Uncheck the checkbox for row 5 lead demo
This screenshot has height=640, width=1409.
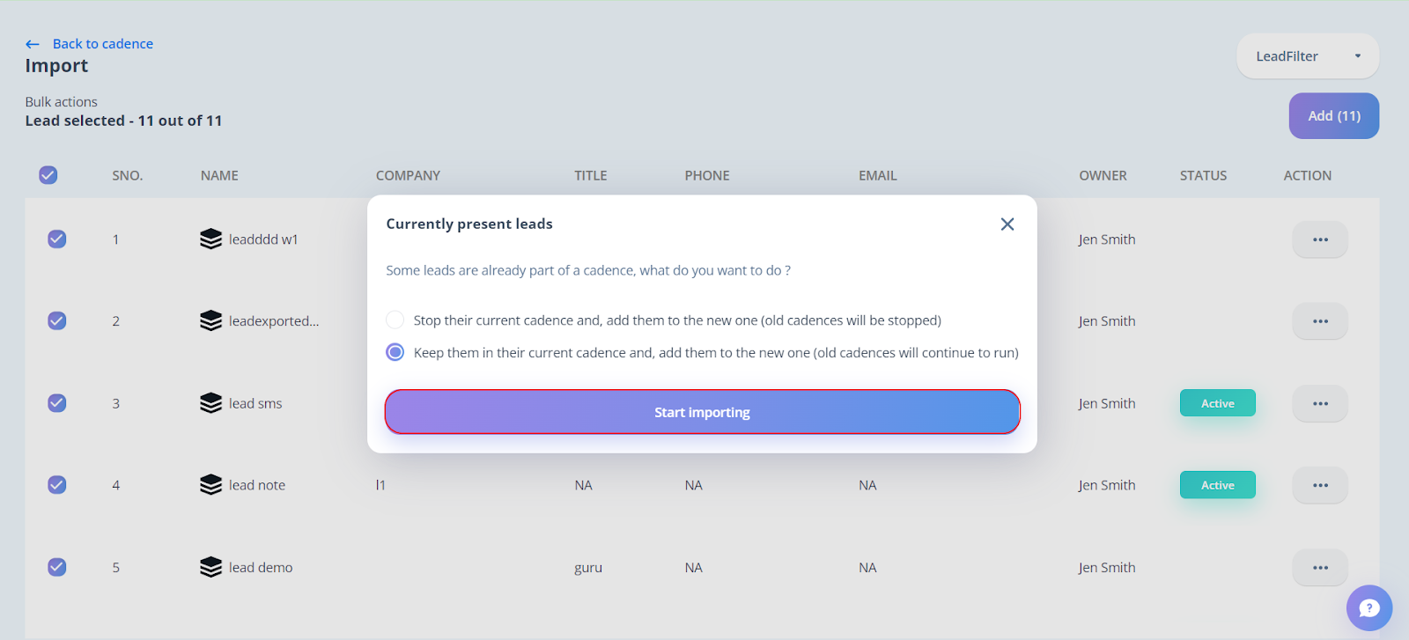57,567
